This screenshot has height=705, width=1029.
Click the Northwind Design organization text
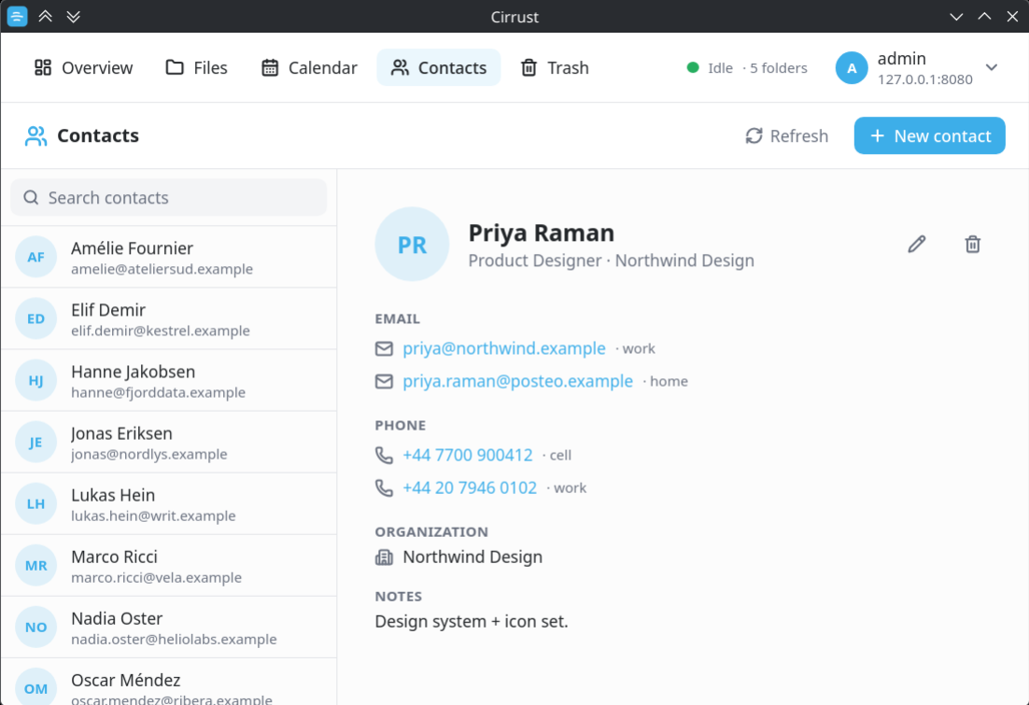[x=472, y=557]
